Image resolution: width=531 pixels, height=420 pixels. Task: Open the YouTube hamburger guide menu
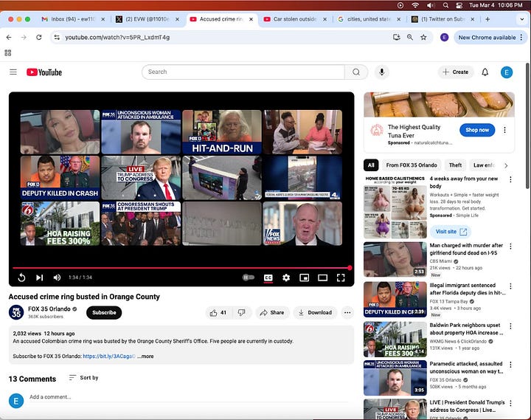point(13,72)
